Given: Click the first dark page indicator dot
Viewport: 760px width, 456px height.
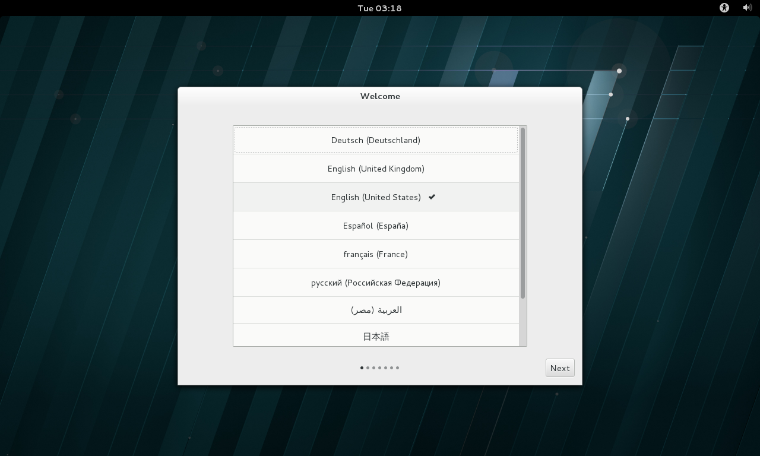Looking at the screenshot, I should click(x=362, y=368).
